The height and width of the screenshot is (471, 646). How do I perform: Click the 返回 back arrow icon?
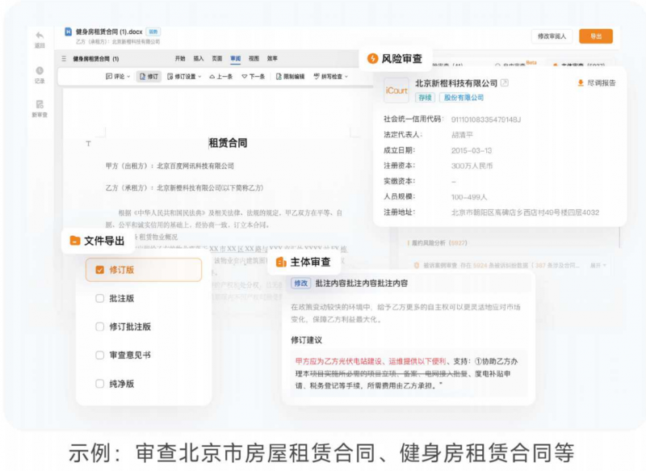40,36
